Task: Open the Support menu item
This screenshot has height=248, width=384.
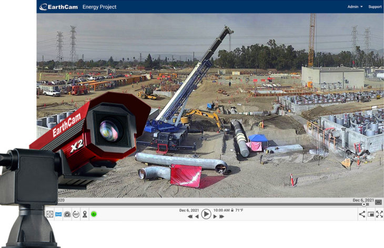Action: point(375,7)
